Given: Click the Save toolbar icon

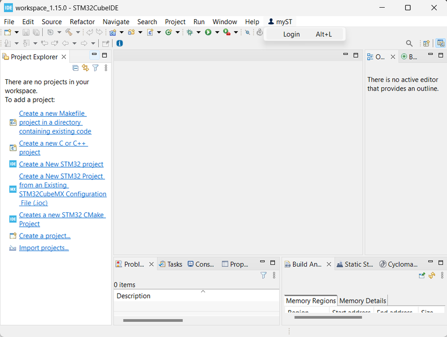Looking at the screenshot, I should 26,32.
